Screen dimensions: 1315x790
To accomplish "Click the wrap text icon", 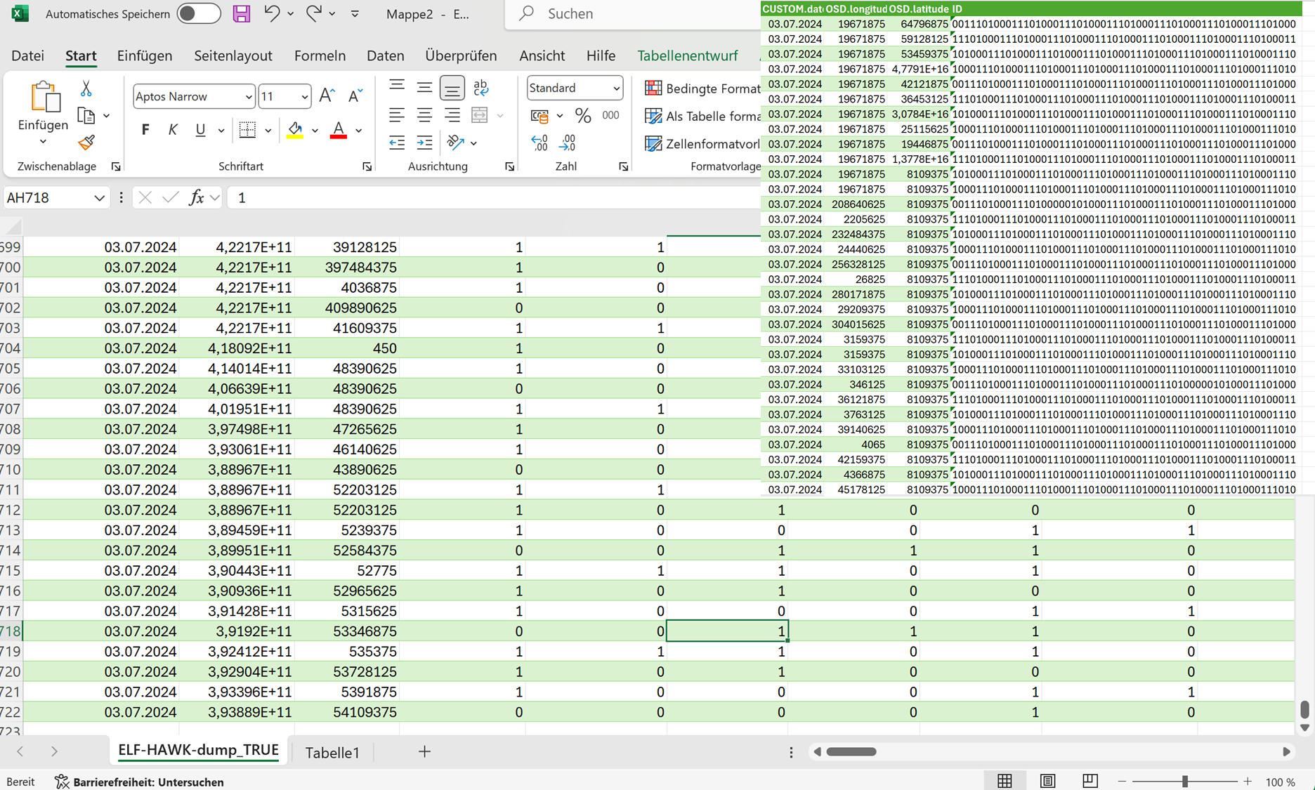I will [x=481, y=87].
